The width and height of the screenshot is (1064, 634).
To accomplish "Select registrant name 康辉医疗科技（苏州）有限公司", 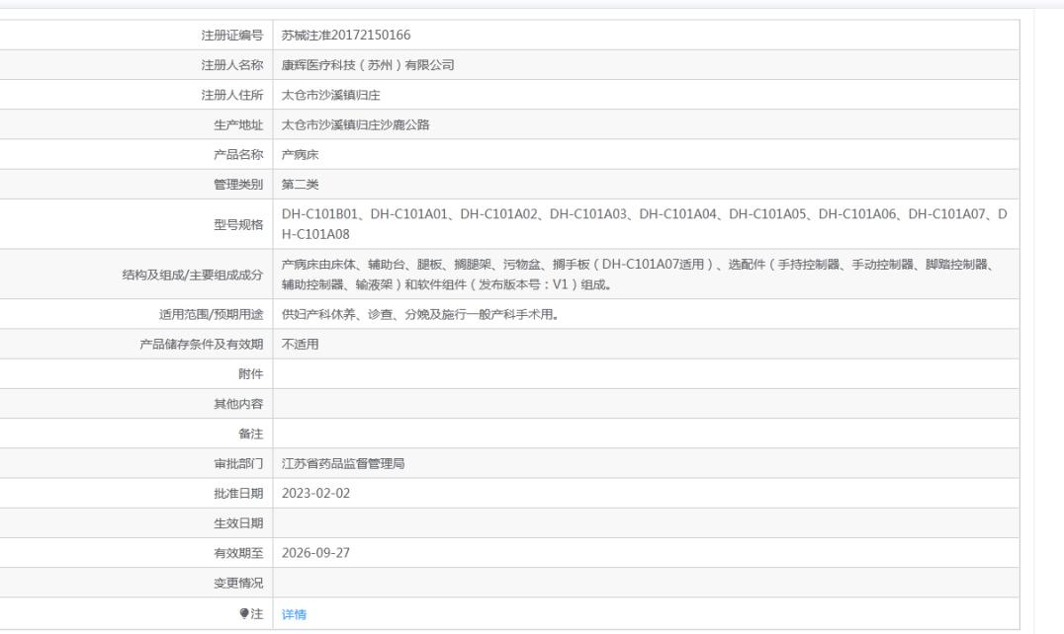I will tap(368, 65).
